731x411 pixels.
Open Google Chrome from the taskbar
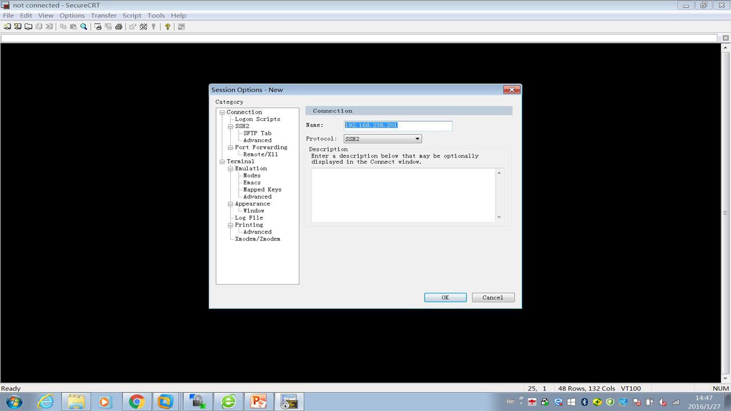point(136,402)
